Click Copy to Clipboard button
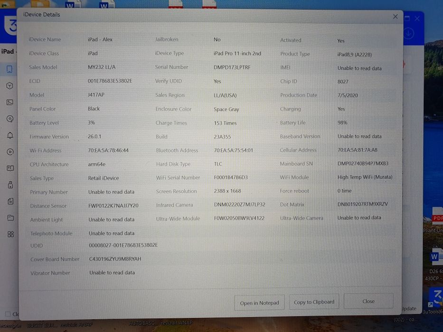443x332 pixels. tap(314, 302)
